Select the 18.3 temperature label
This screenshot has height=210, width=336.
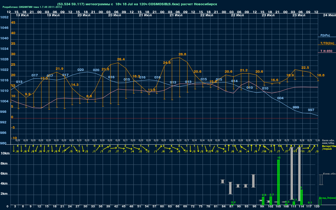click(136, 76)
